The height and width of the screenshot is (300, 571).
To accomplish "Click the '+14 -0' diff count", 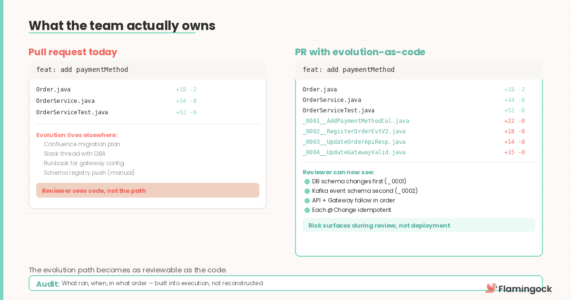I will [514, 142].
